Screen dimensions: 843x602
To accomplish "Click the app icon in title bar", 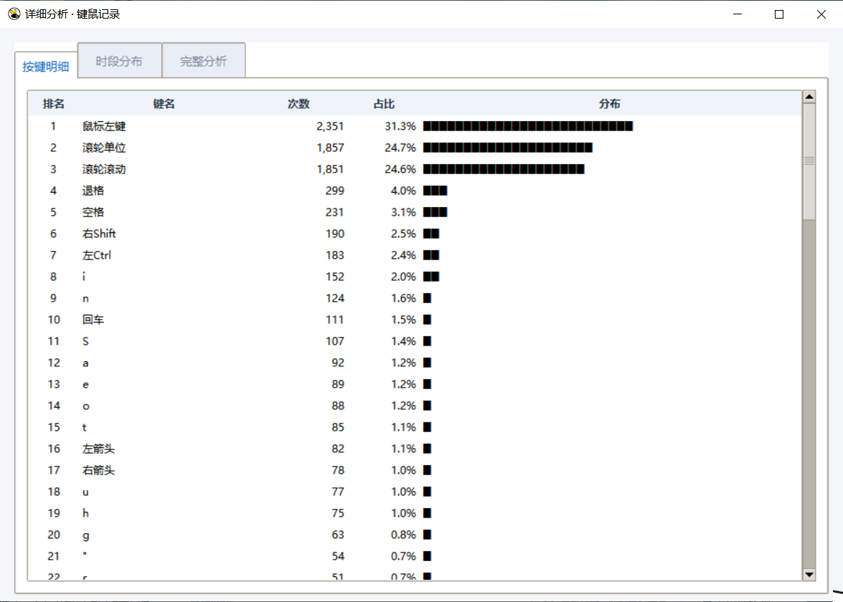I will click(14, 14).
